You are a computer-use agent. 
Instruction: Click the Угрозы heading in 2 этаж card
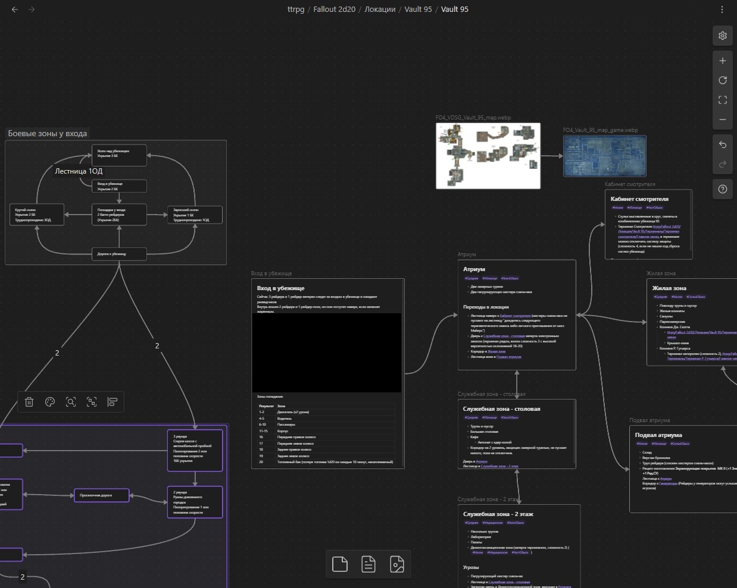[471, 567]
